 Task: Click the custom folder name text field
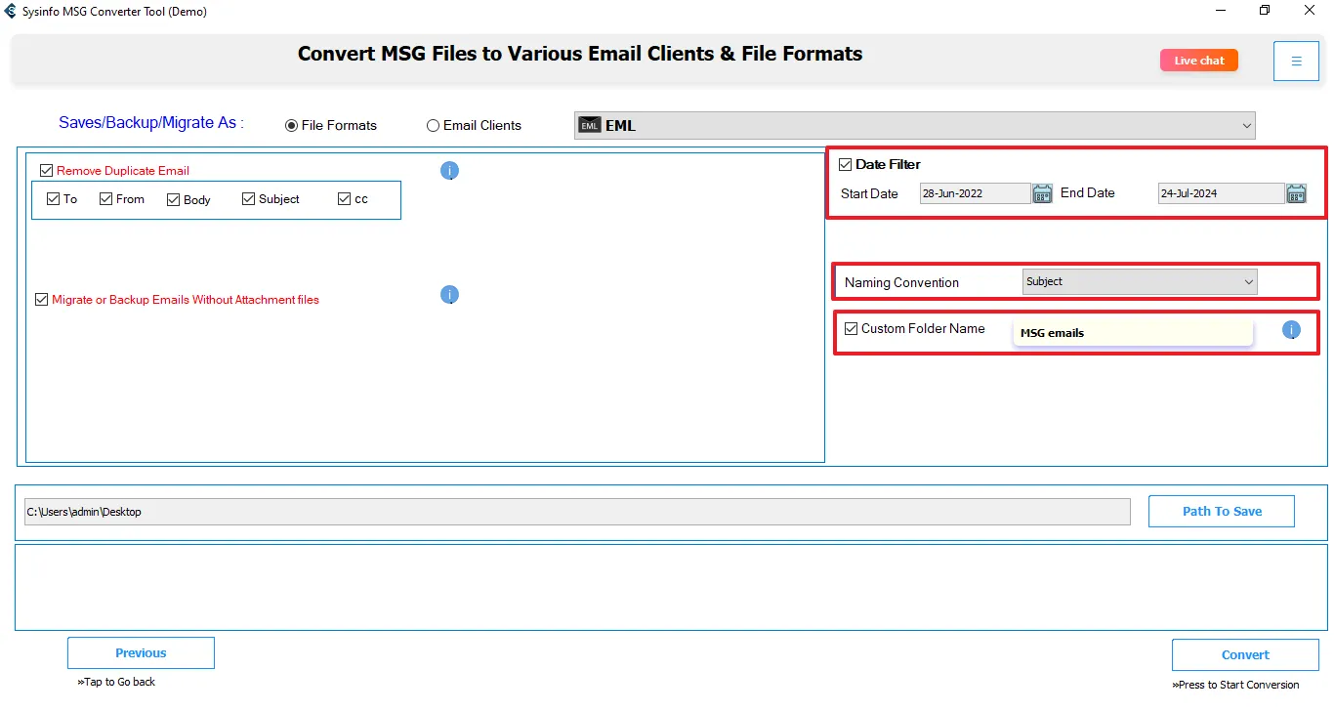pos(1133,333)
